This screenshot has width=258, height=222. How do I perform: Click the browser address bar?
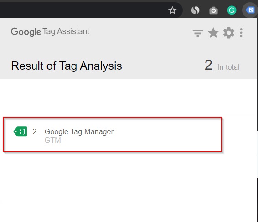[x=82, y=10]
